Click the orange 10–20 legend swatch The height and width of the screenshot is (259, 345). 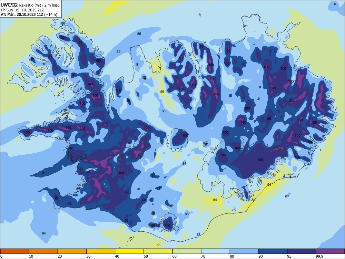tap(43, 251)
